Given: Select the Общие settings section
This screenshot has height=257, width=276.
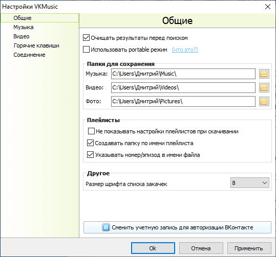Looking at the screenshot, I should coord(39,18).
